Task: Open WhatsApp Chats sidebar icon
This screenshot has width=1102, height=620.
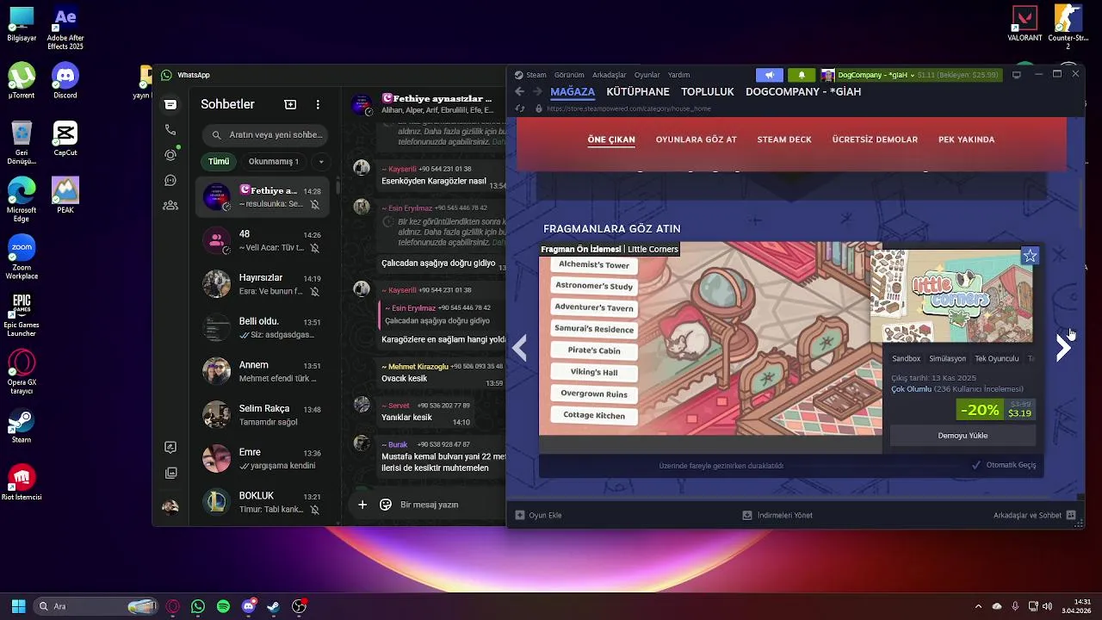Action: click(170, 104)
